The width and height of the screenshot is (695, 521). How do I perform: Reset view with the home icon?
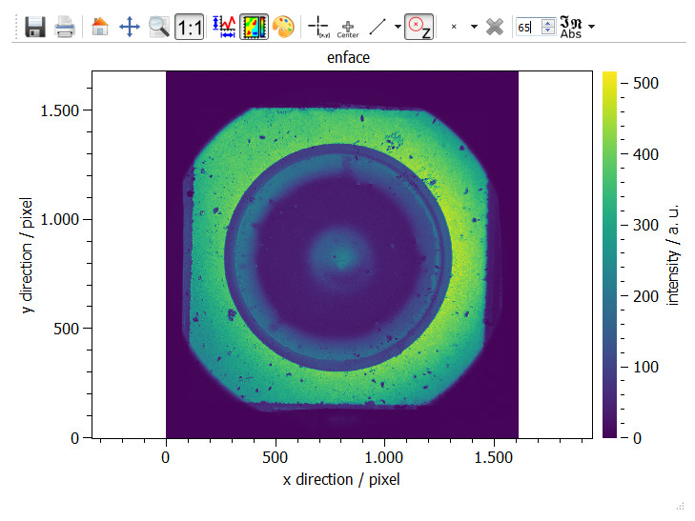[100, 27]
